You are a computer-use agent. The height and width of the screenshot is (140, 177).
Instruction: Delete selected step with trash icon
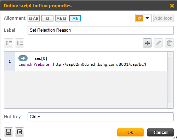pos(169,43)
